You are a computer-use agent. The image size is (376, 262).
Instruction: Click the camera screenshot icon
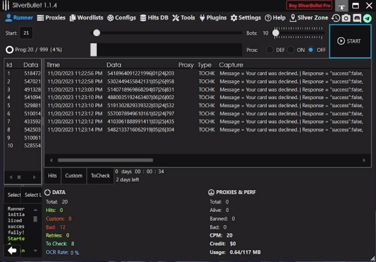pyautogui.click(x=346, y=18)
